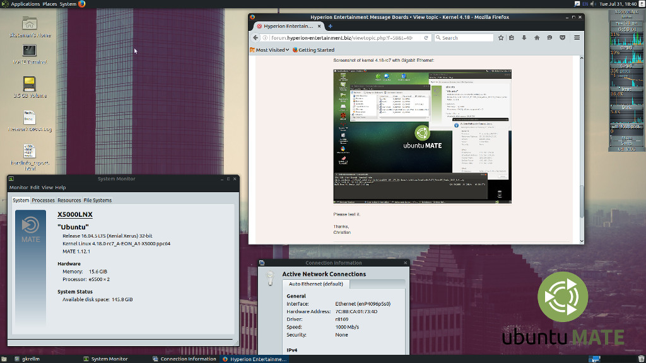Open the Places menu

[x=50, y=4]
